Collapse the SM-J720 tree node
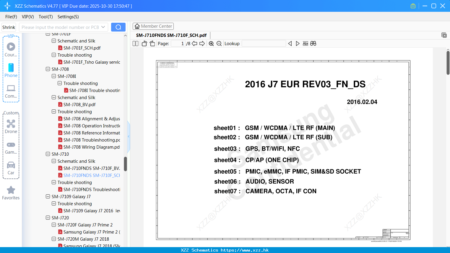The width and height of the screenshot is (450, 253). coord(48,218)
